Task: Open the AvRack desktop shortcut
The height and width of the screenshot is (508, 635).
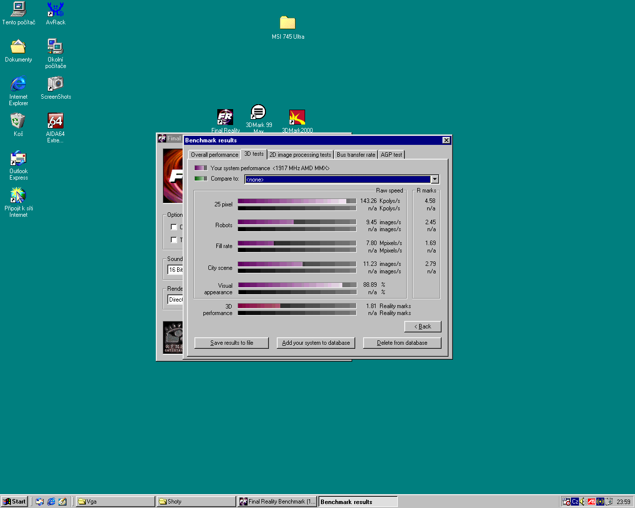Action: [55, 10]
